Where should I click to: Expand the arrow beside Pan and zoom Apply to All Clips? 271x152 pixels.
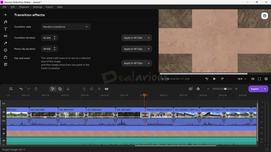pyautogui.click(x=149, y=63)
